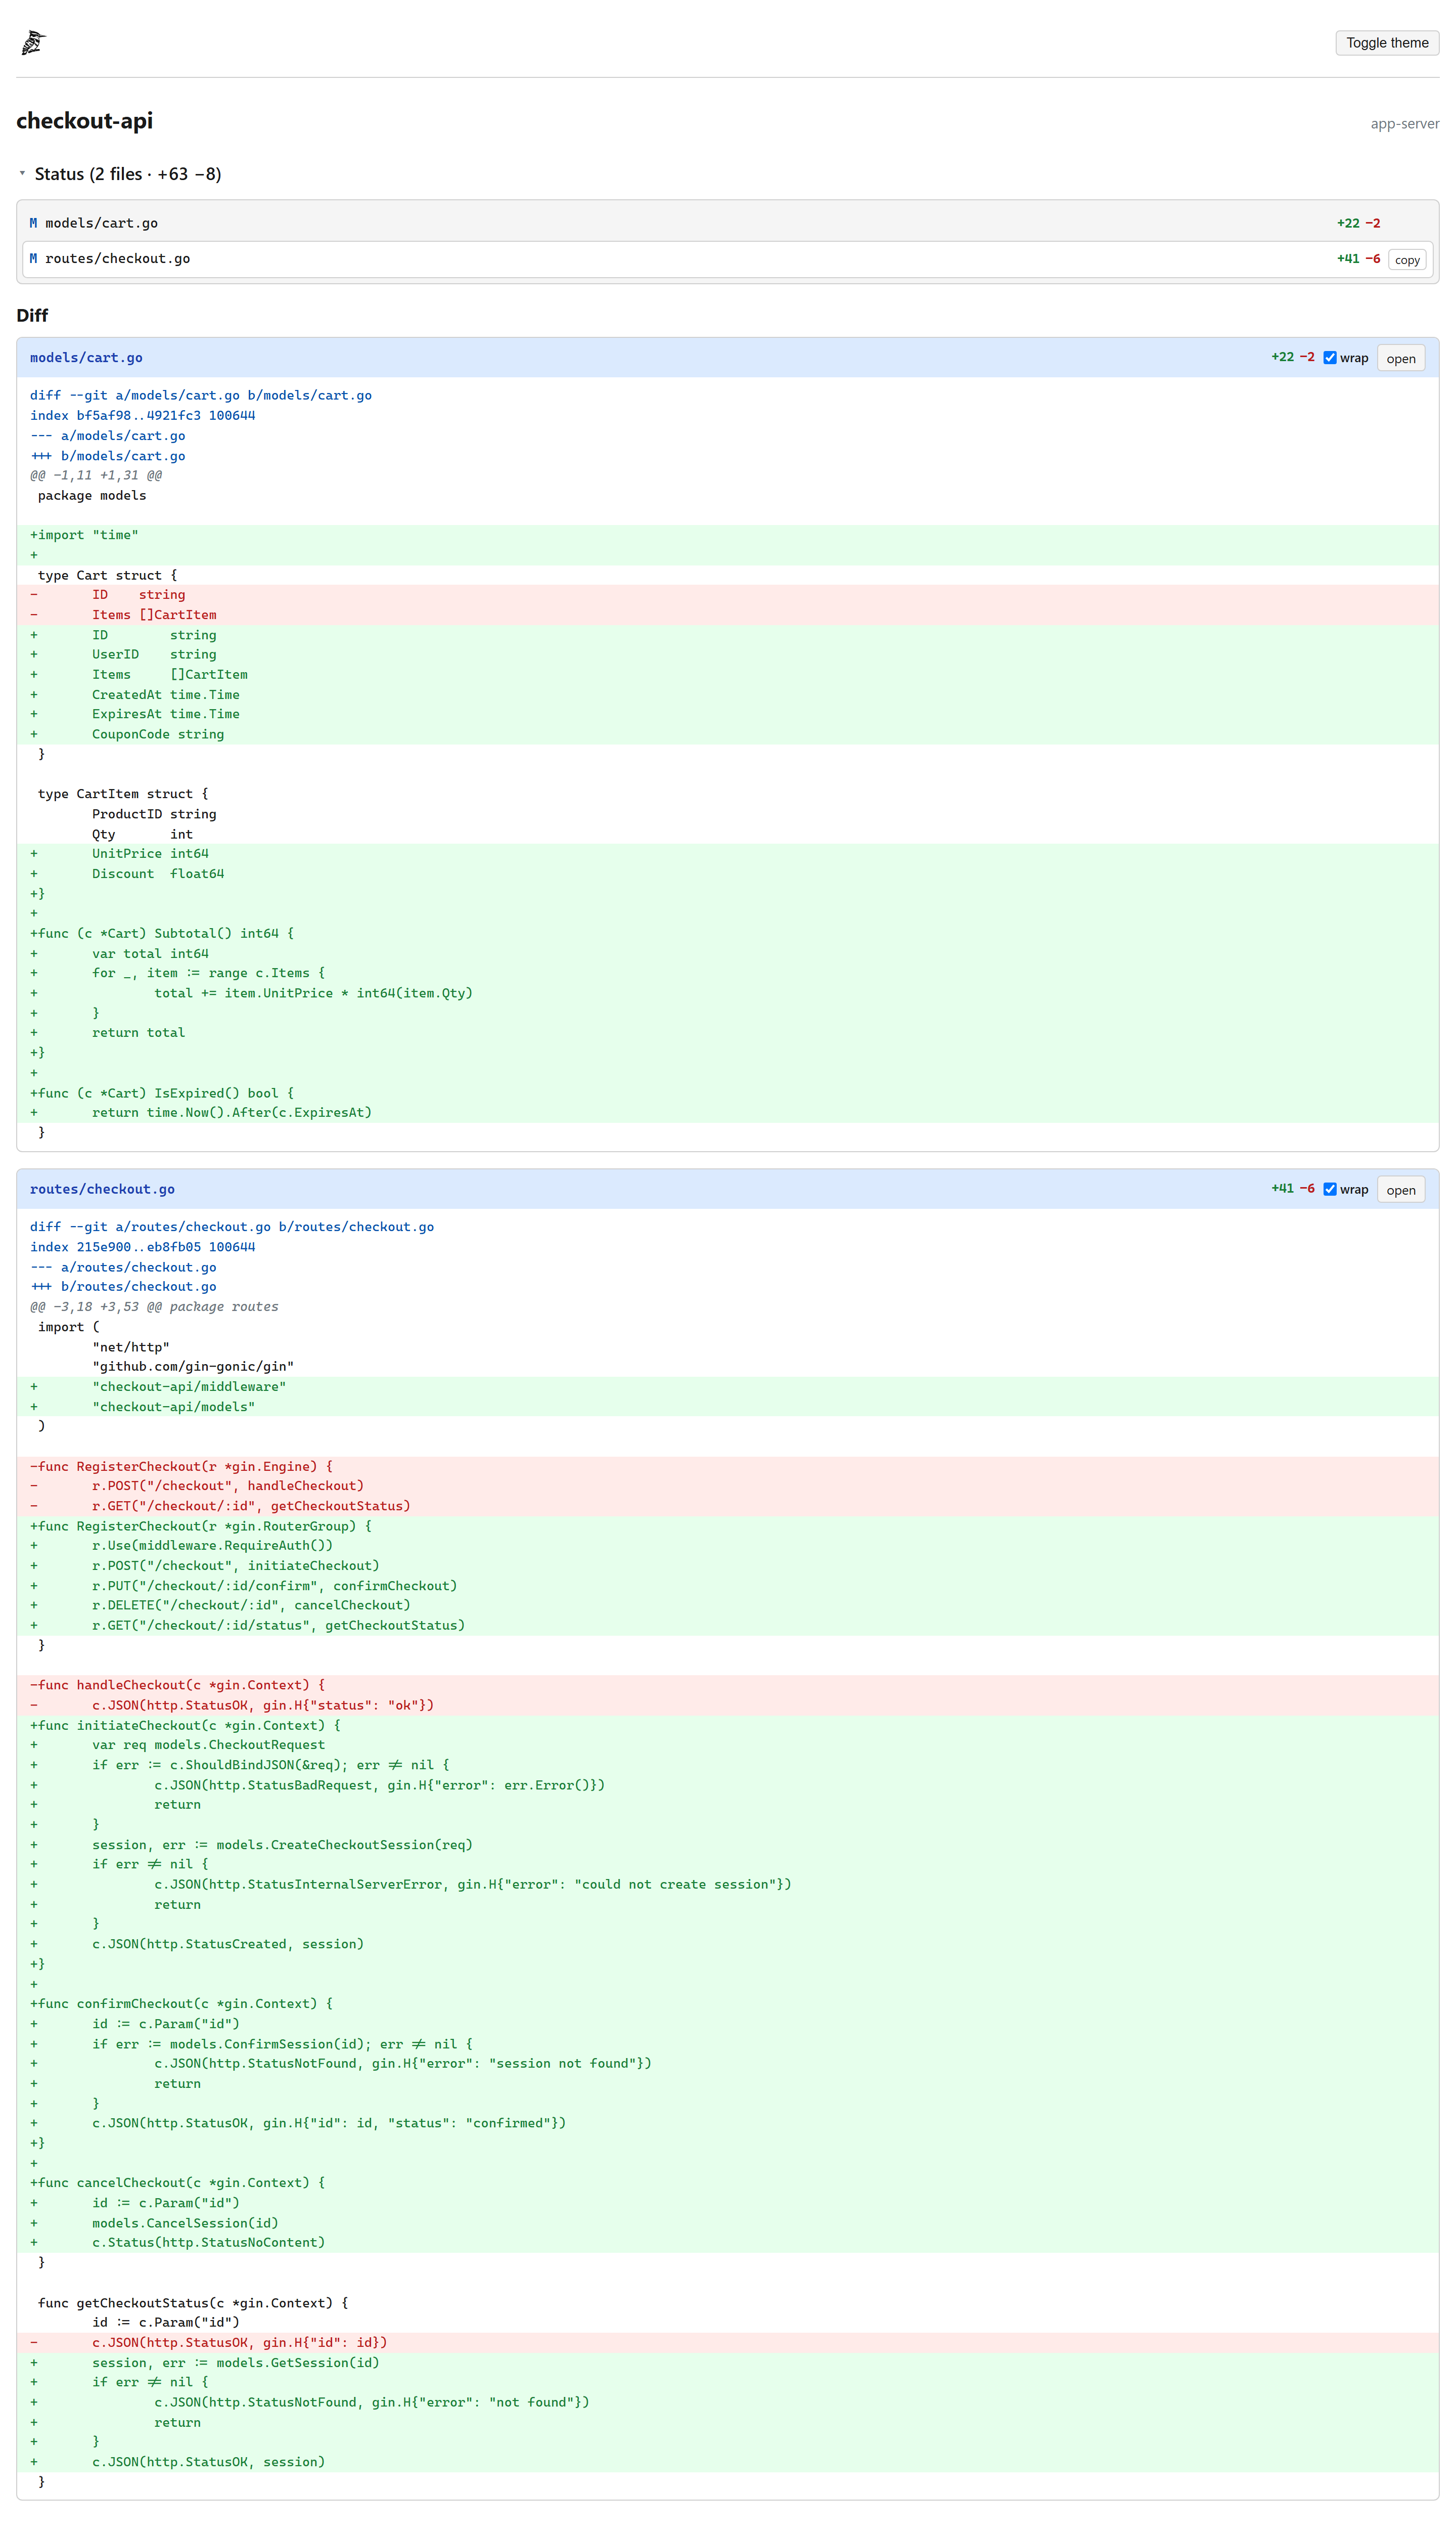This screenshot has height=2533, width=1456.
Task: Click the +41 −6 stats in status list
Action: [x=1358, y=259]
